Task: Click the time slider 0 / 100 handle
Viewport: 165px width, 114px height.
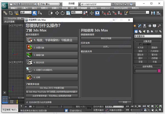Action: (x=18, y=98)
